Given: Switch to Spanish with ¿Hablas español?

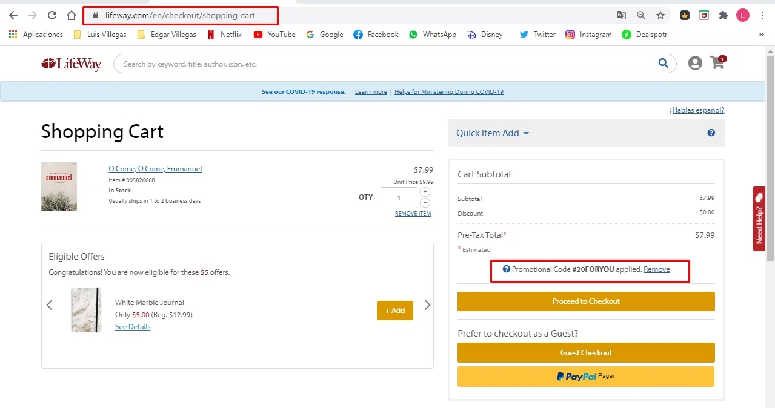Looking at the screenshot, I should [696, 110].
